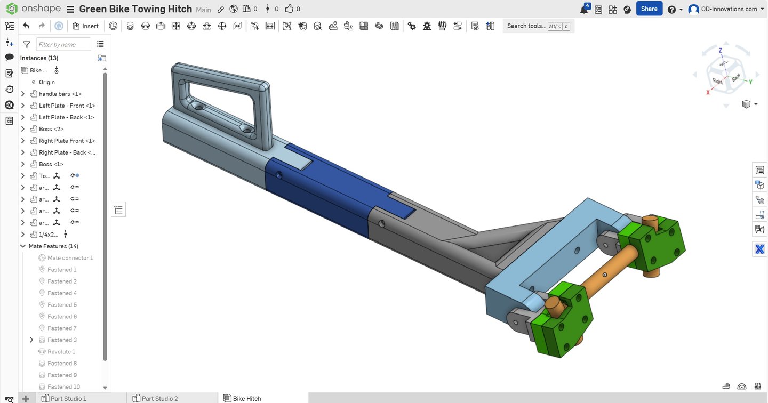Toggle the instance list view icon
Image resolution: width=768 pixels, height=403 pixels.
[100, 45]
